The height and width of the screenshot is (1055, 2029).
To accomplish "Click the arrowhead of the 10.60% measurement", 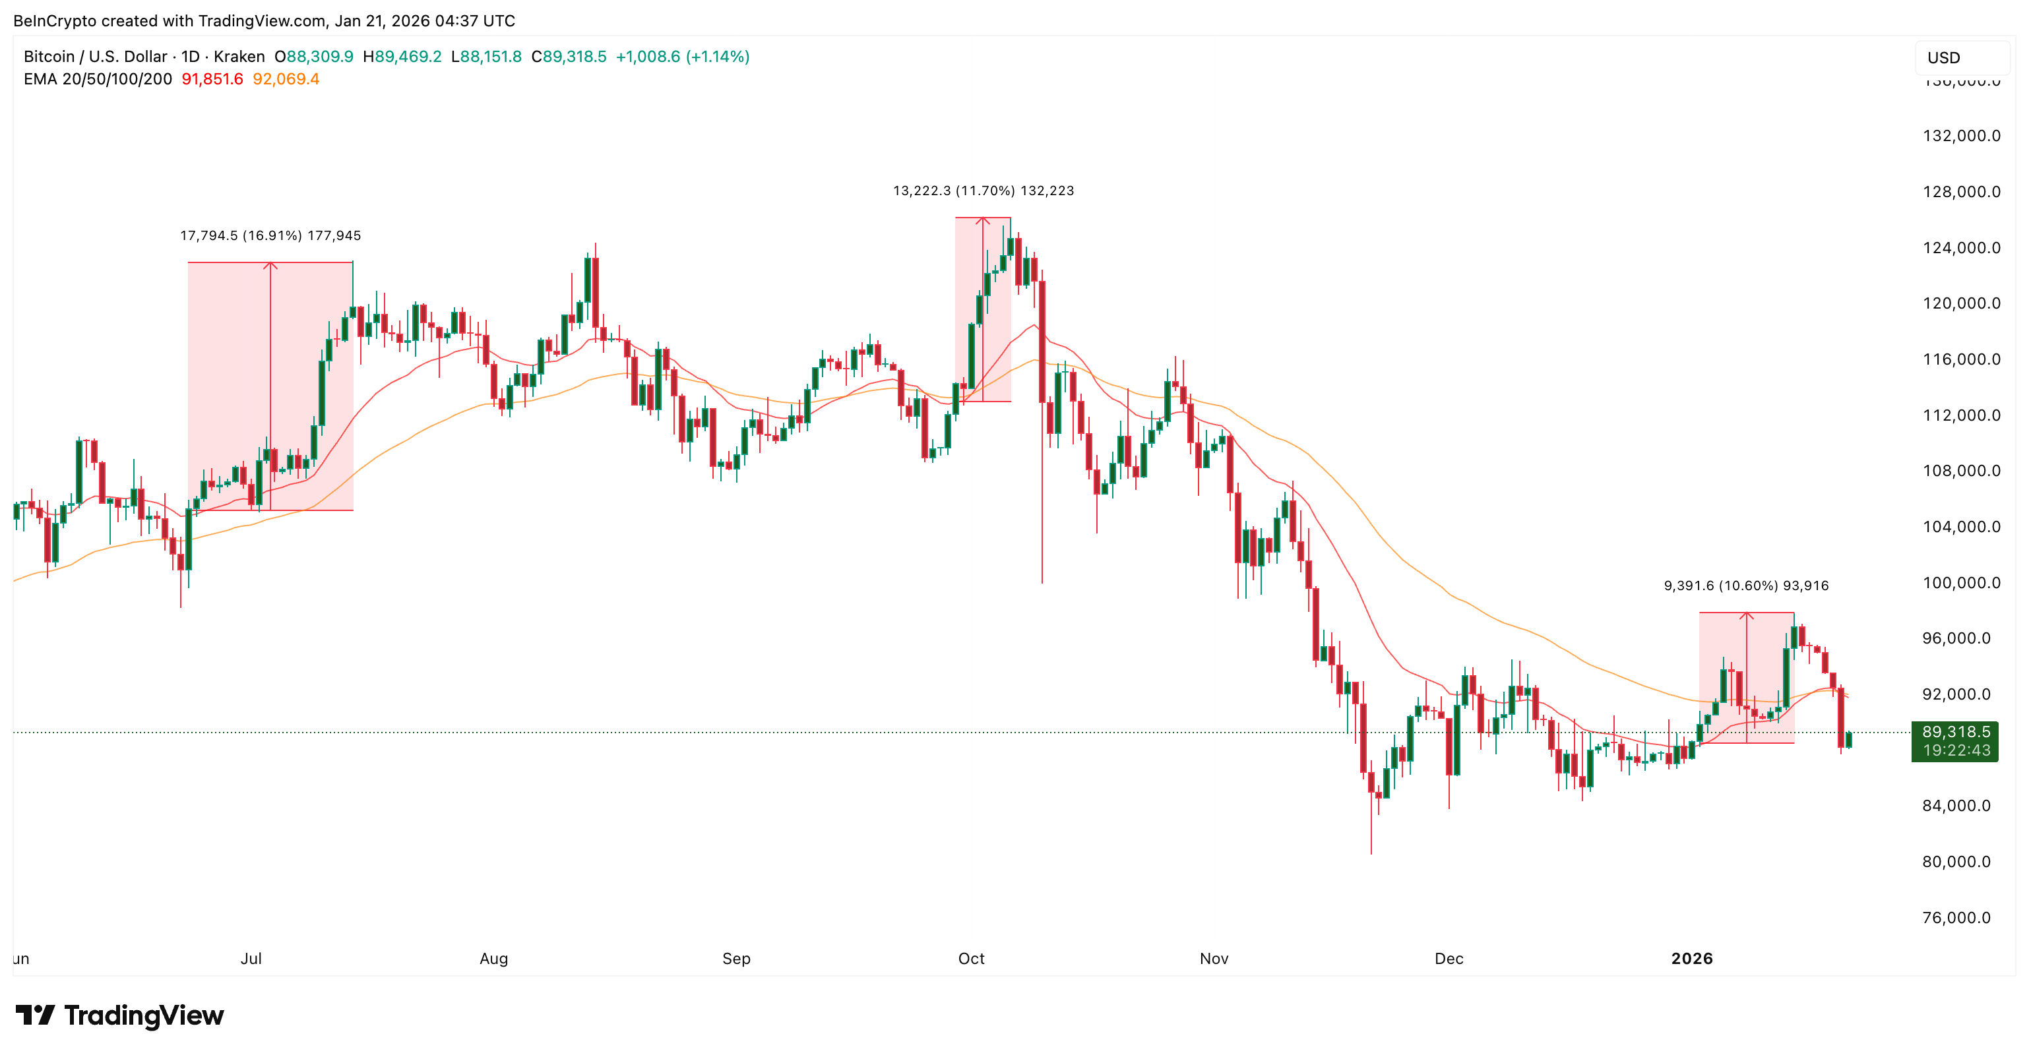I will click(x=1746, y=615).
